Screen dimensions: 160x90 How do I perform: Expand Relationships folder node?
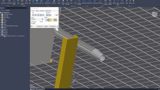(1, 16)
